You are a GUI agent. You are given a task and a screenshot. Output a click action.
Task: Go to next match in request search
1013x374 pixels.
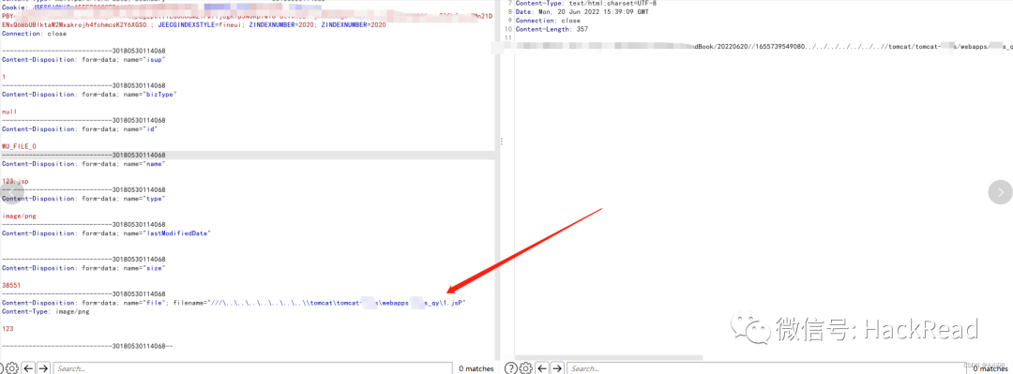coord(43,368)
